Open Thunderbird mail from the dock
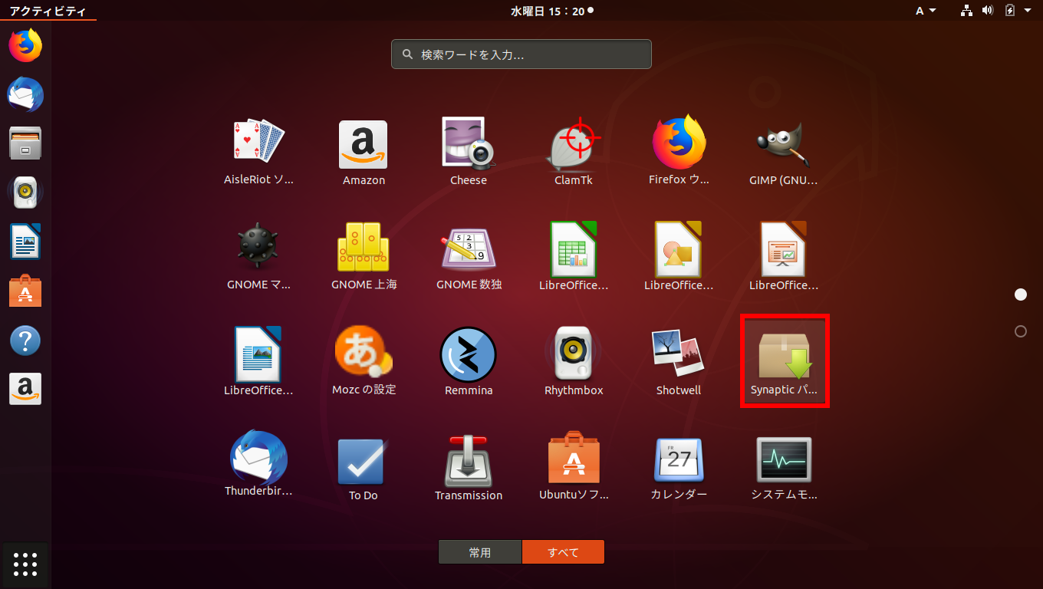This screenshot has height=589, width=1043. click(x=25, y=95)
